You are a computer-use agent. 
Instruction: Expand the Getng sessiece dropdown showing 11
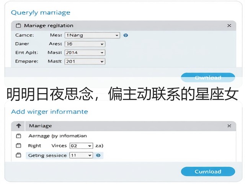point(81,155)
